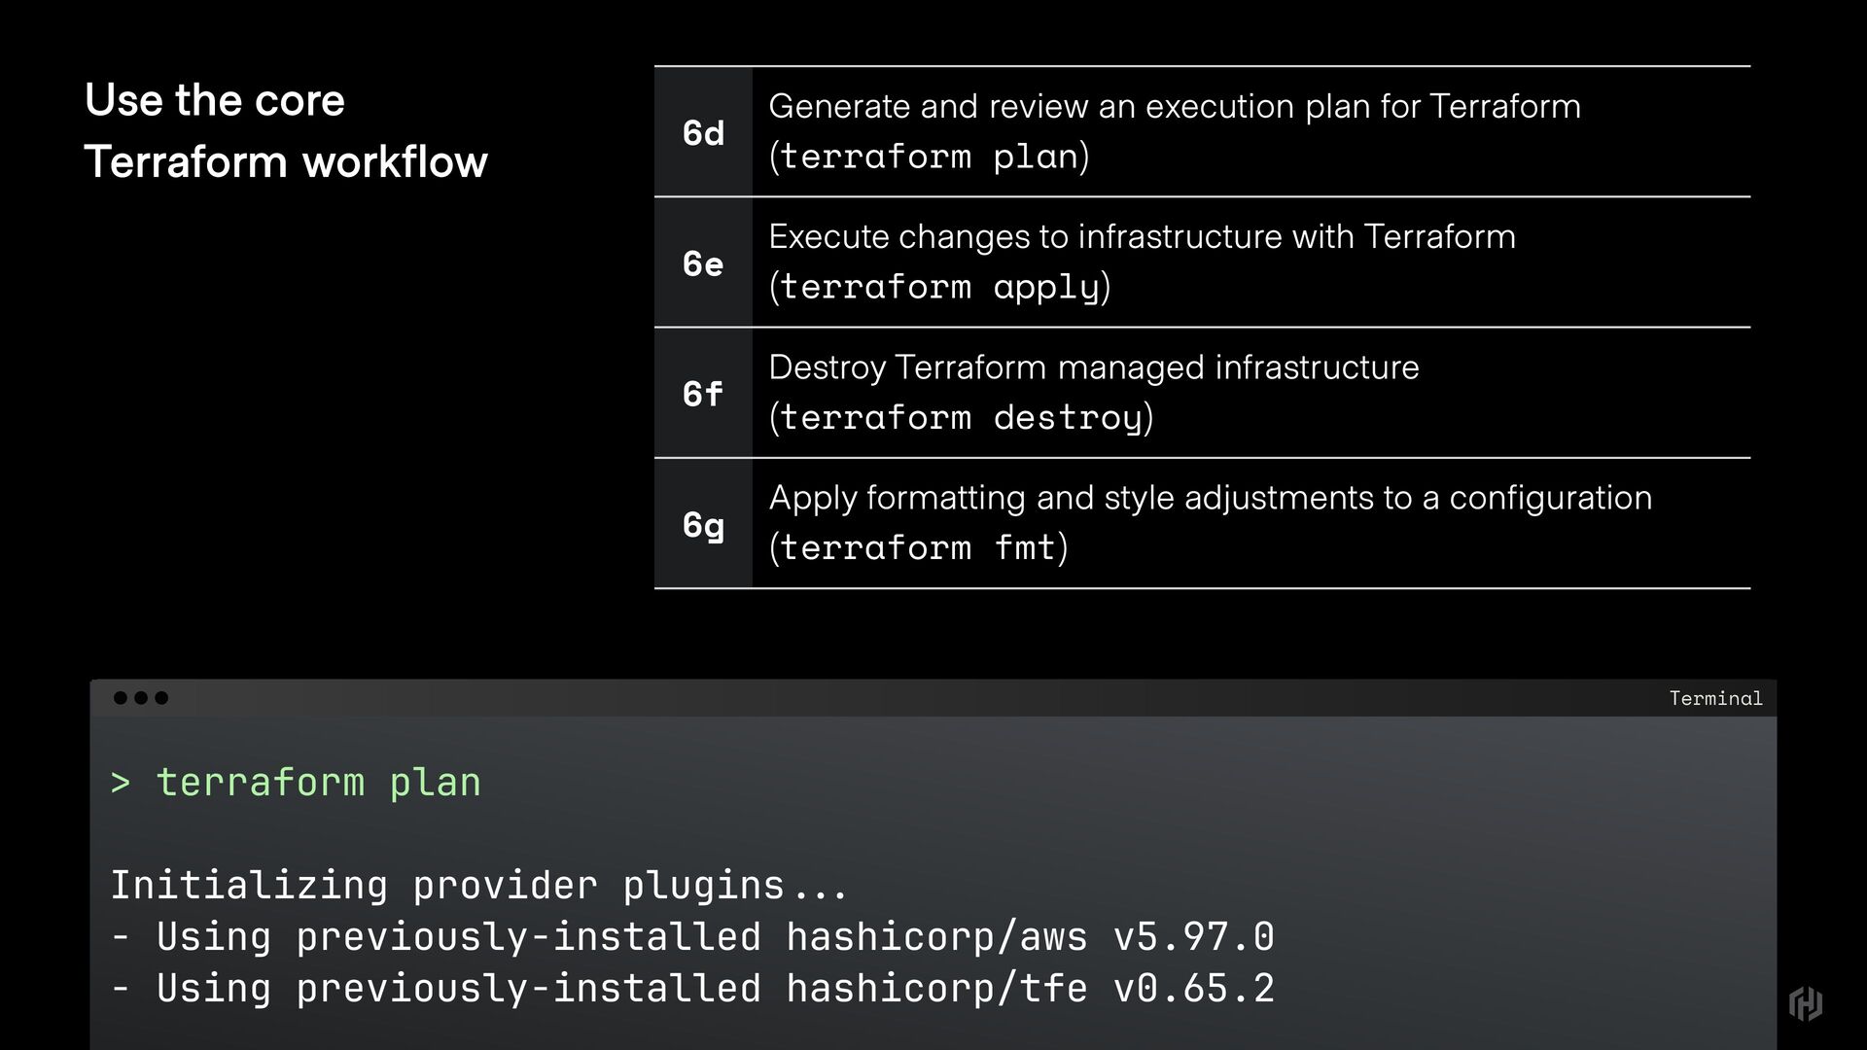This screenshot has width=1867, height=1050.
Task: Click Initializing provider plugins output line
Action: coord(479,886)
